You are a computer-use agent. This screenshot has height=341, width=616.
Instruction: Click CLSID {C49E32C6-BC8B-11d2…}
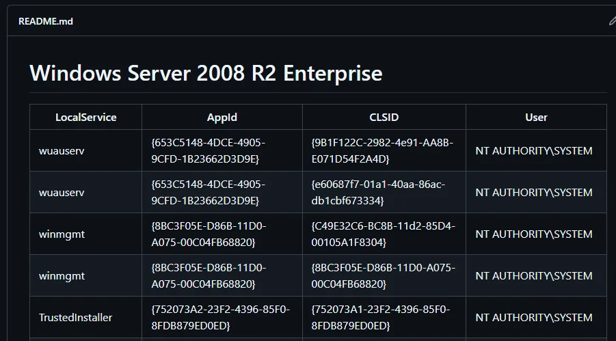[x=383, y=234]
